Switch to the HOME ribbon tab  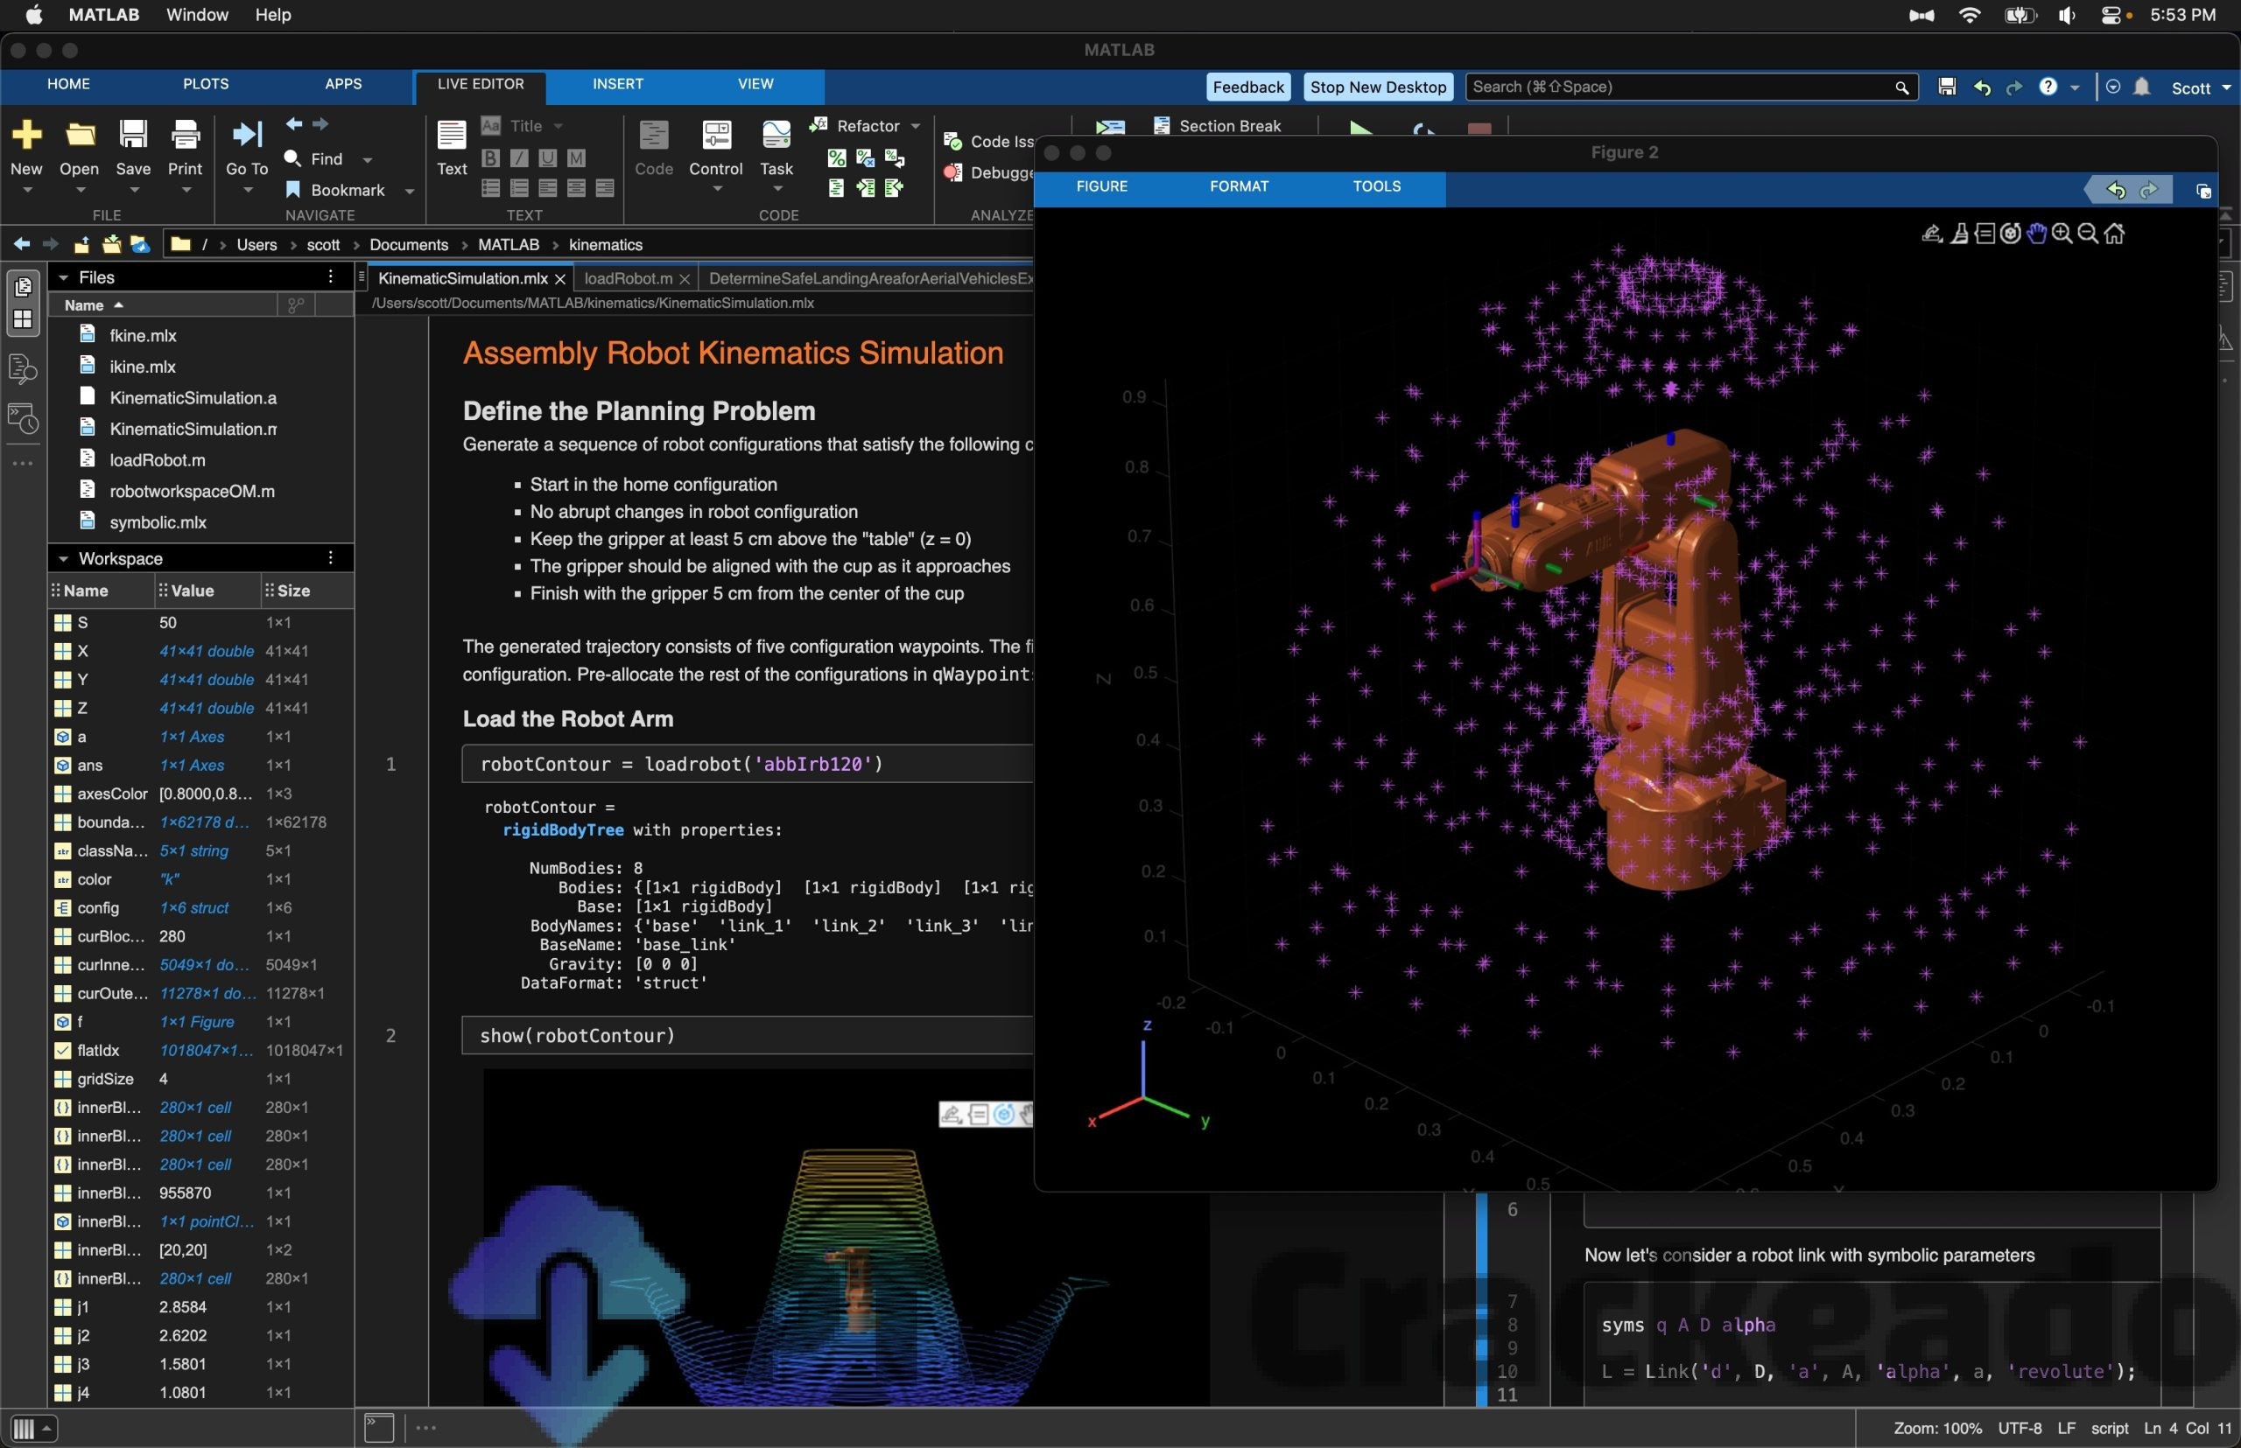[68, 84]
